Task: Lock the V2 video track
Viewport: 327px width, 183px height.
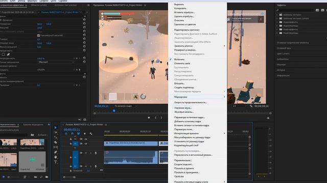Action: pos(71,139)
